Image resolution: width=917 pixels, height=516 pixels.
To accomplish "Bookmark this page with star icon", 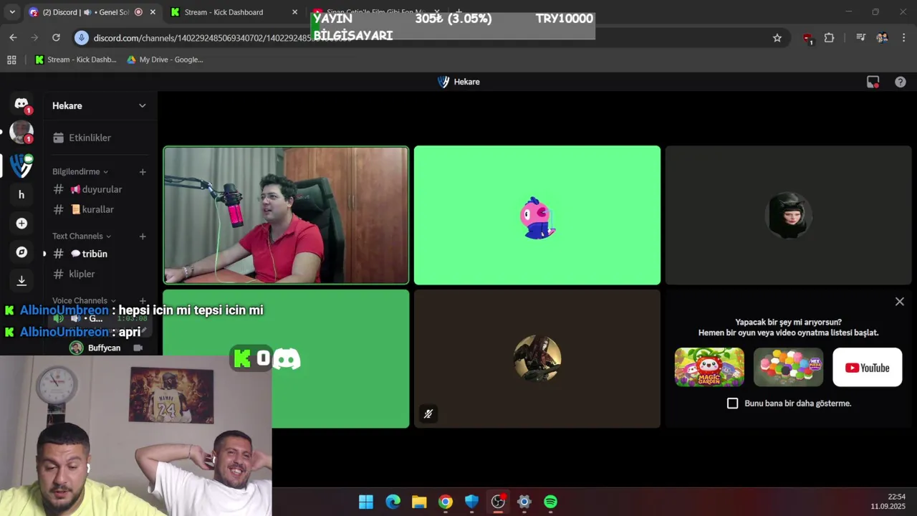I will (777, 38).
